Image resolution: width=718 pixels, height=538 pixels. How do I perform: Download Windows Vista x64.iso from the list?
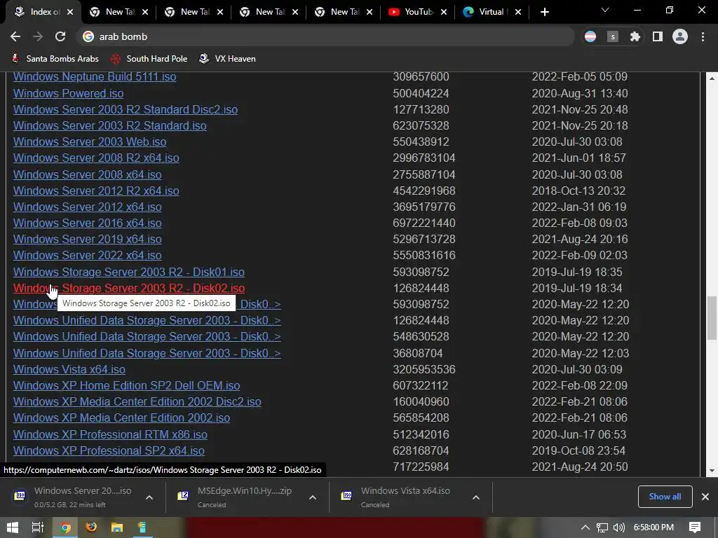[x=69, y=370]
